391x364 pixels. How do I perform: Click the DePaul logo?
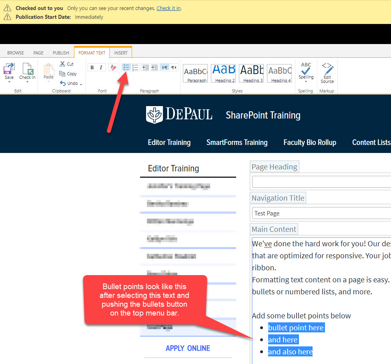point(179,115)
